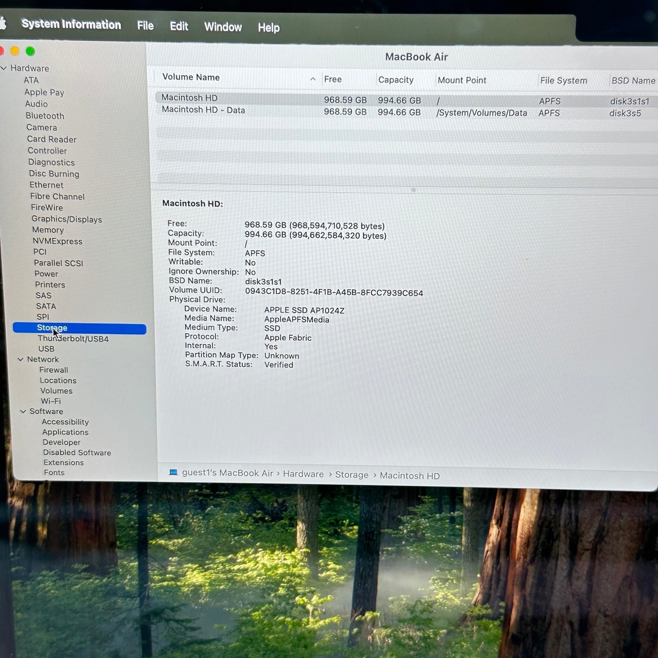Select Developer under Software

(x=62, y=442)
